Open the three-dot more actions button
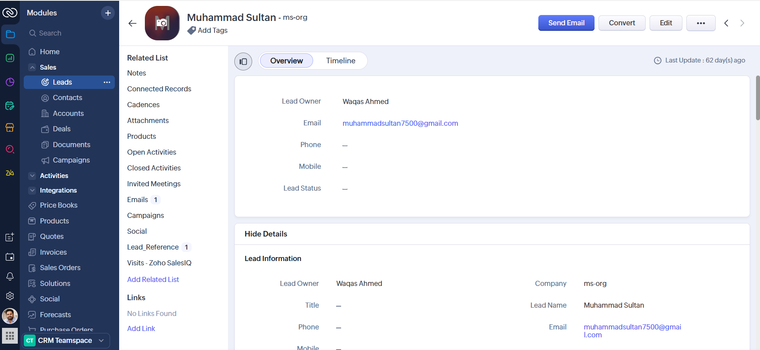 click(701, 23)
